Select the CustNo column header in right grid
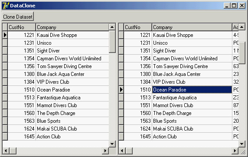This screenshot has height=157, width=248. pyautogui.click(x=138, y=27)
